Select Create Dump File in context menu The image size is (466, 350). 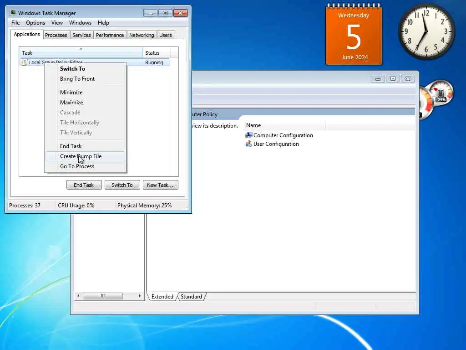click(x=85, y=156)
